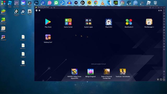Image resolution: width=167 pixels, height=94 pixels.
Task: Select the GameMaker Studio 2 desktop shortcut
Action: point(16,13)
